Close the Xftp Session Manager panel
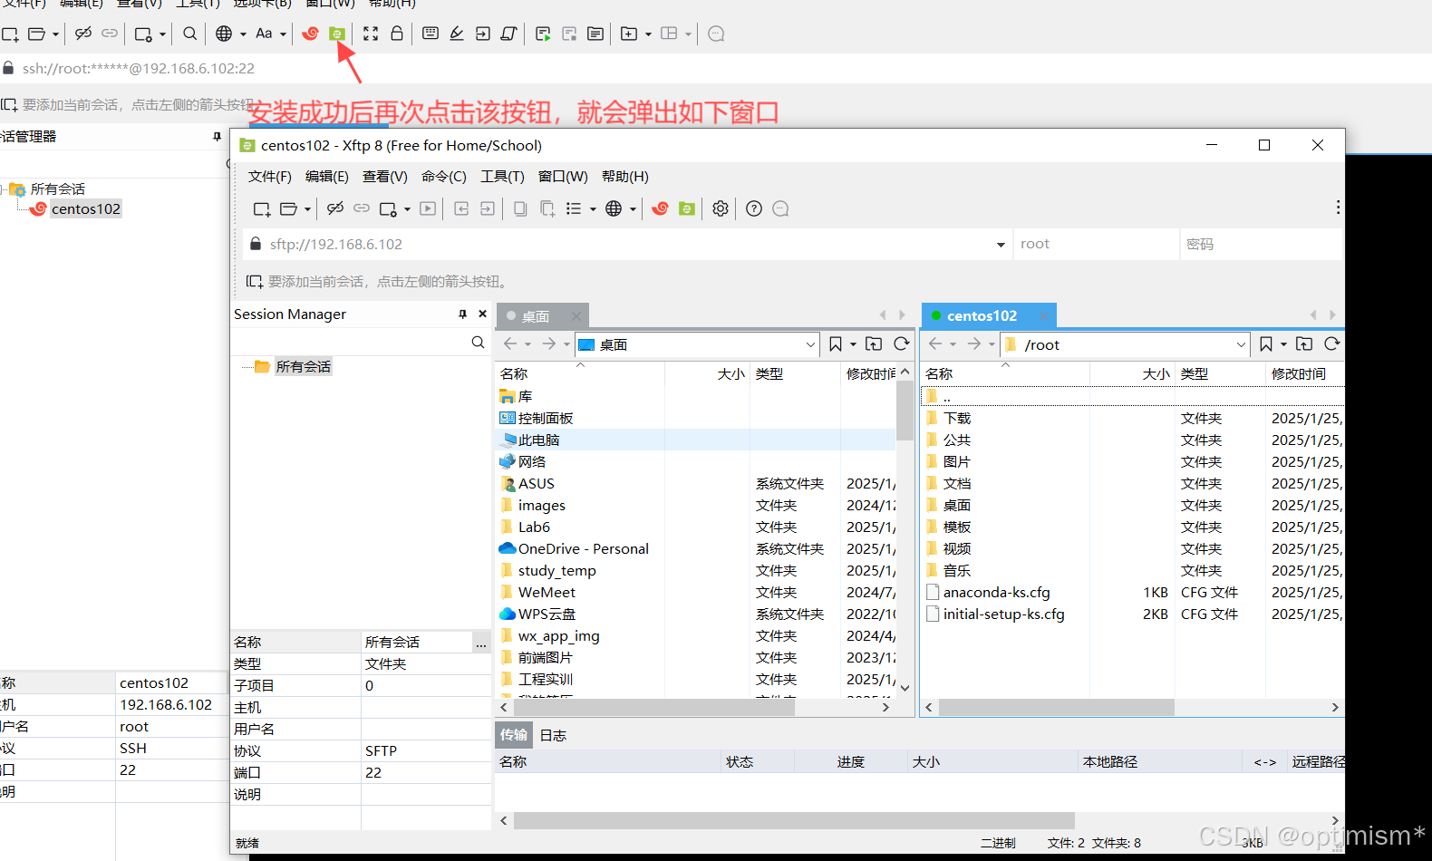Screen dimensions: 1432x861 point(482,314)
